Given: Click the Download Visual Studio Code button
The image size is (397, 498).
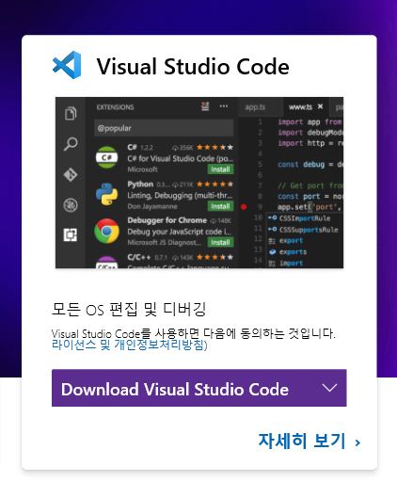Looking at the screenshot, I should tap(199, 388).
